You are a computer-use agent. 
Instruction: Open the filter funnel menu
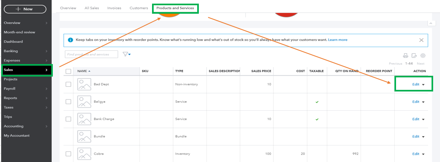tap(127, 54)
